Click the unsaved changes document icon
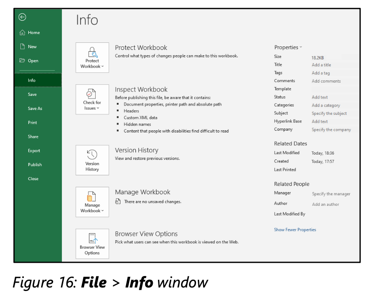The width and height of the screenshot is (377, 295). (118, 202)
